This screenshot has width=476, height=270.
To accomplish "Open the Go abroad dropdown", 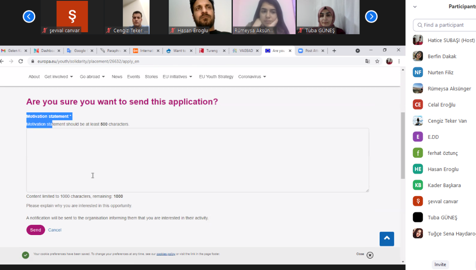I will click(92, 77).
